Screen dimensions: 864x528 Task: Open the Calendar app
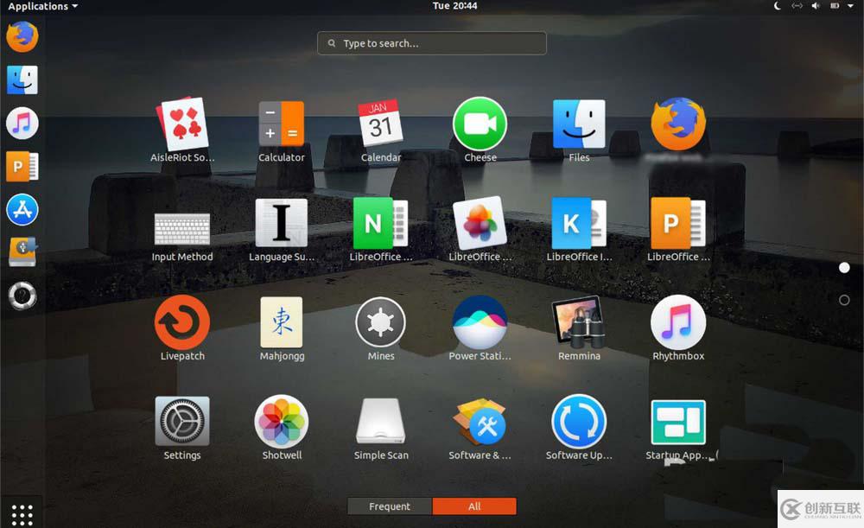pyautogui.click(x=381, y=123)
